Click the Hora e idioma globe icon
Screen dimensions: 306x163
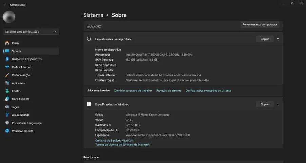7,99
